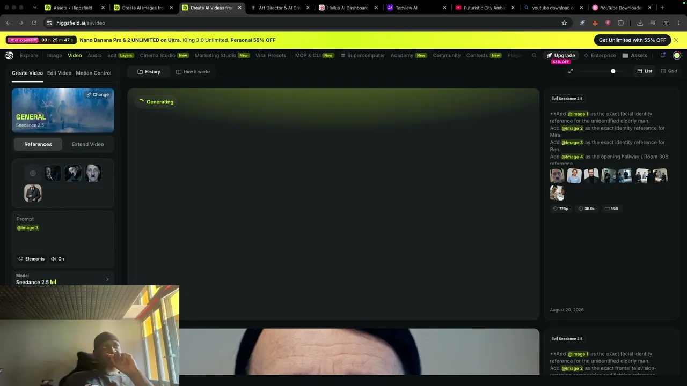Adjust the preview size slider handle
Viewport: 687px width, 386px height.
coord(613,71)
